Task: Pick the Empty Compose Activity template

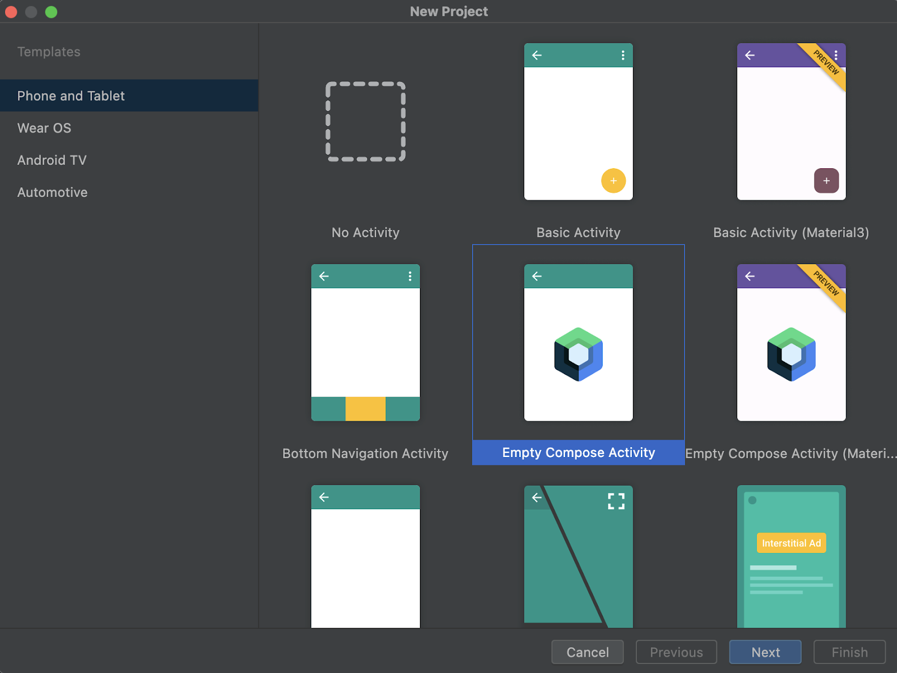Action: point(578,343)
